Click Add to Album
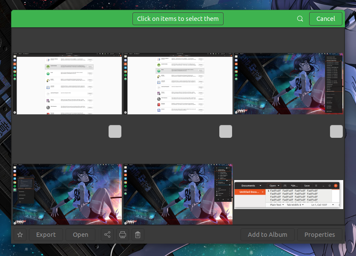The height and width of the screenshot is (256, 356). pos(267,235)
